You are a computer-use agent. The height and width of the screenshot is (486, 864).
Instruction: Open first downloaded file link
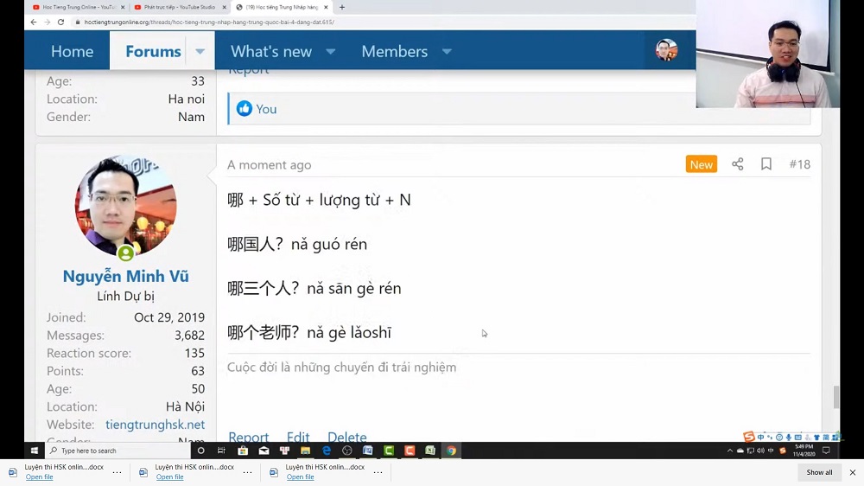[x=39, y=476]
